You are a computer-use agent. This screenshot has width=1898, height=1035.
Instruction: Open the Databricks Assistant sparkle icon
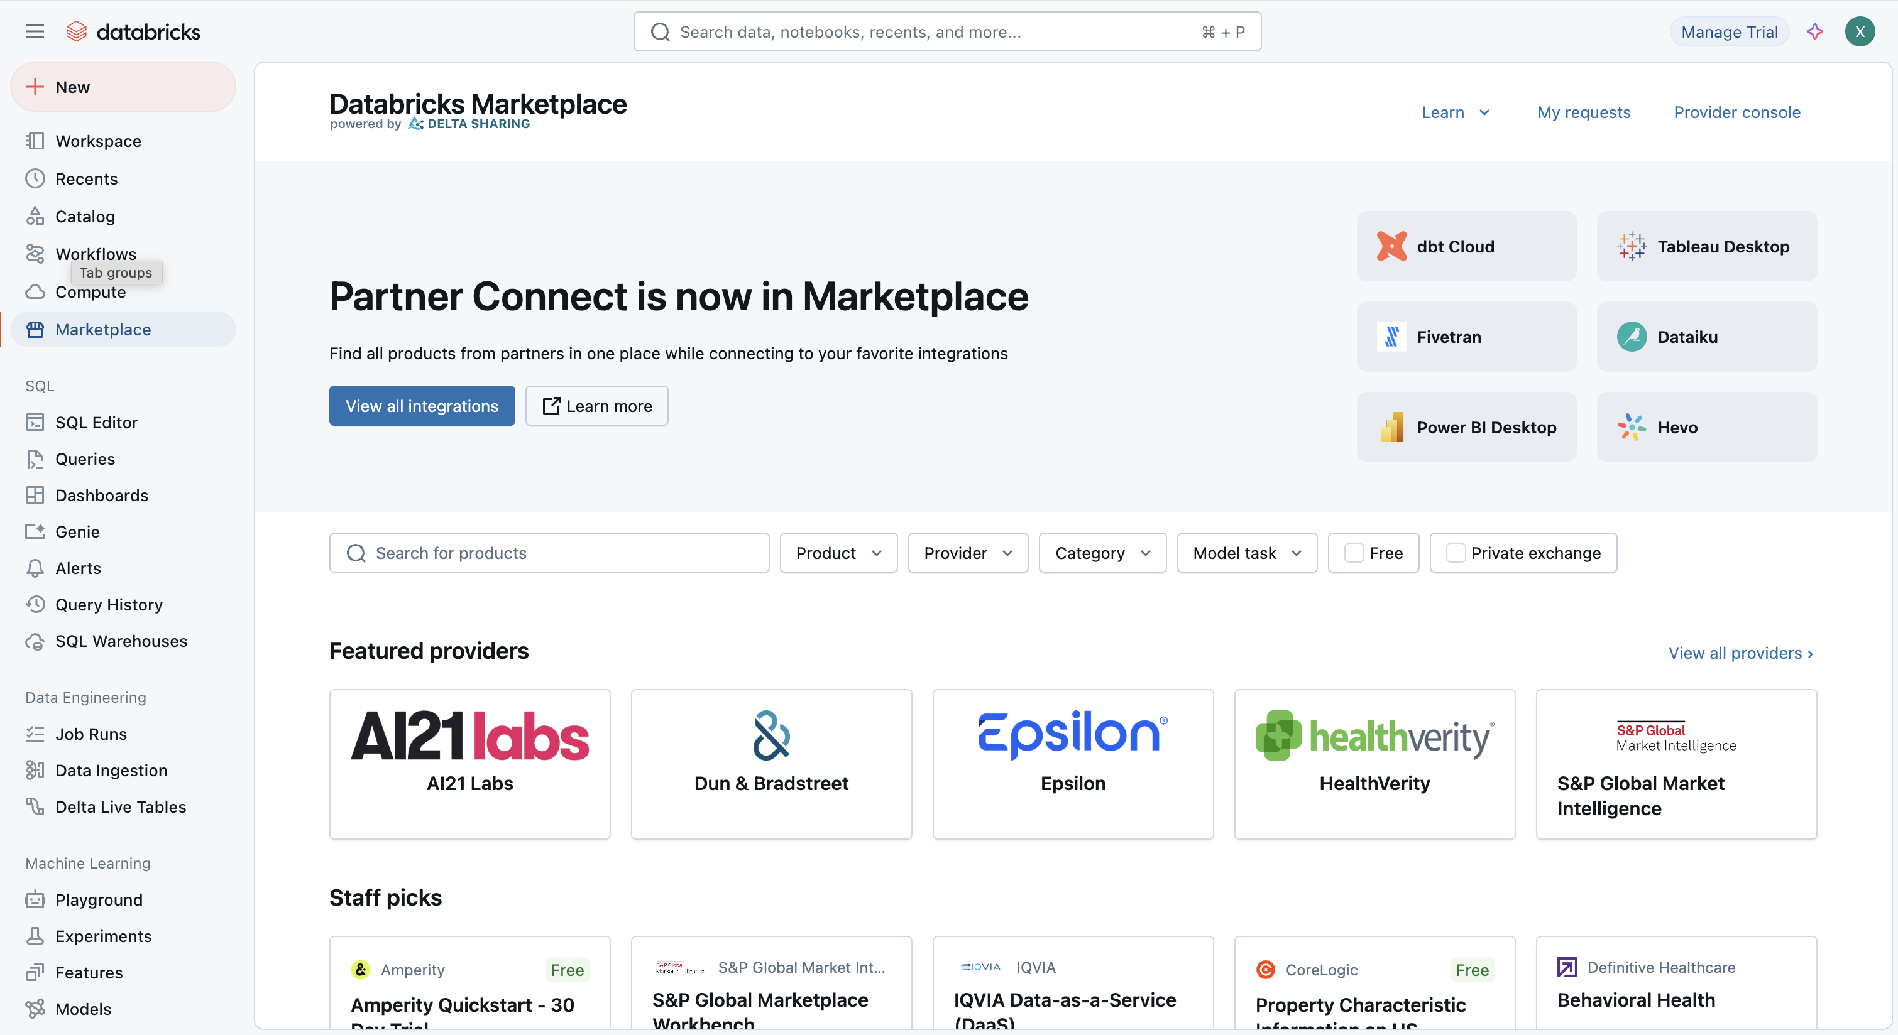(1815, 31)
